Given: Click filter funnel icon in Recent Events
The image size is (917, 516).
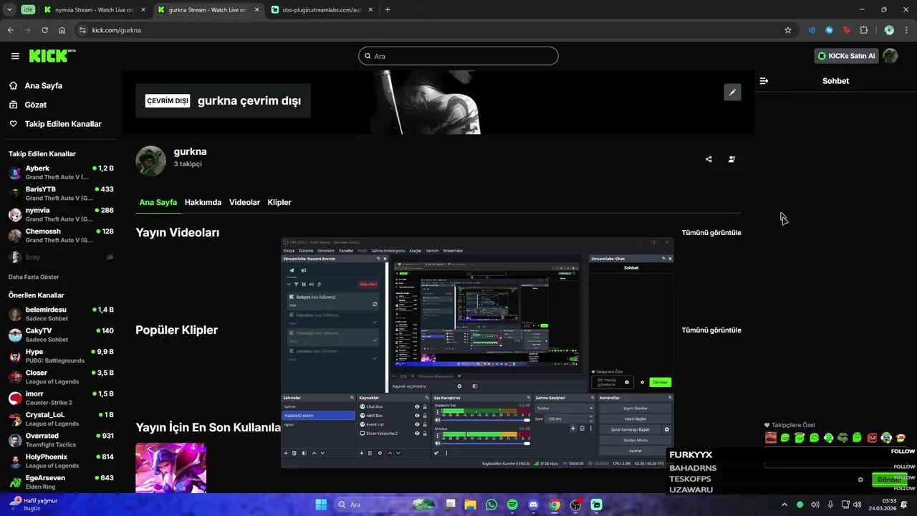Looking at the screenshot, I should tap(296, 285).
